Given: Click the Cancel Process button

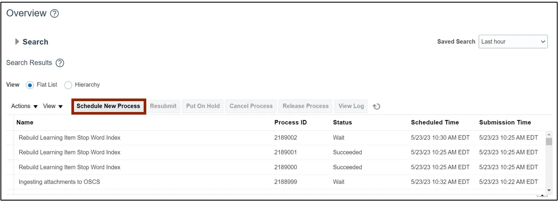Looking at the screenshot, I should tap(251, 106).
